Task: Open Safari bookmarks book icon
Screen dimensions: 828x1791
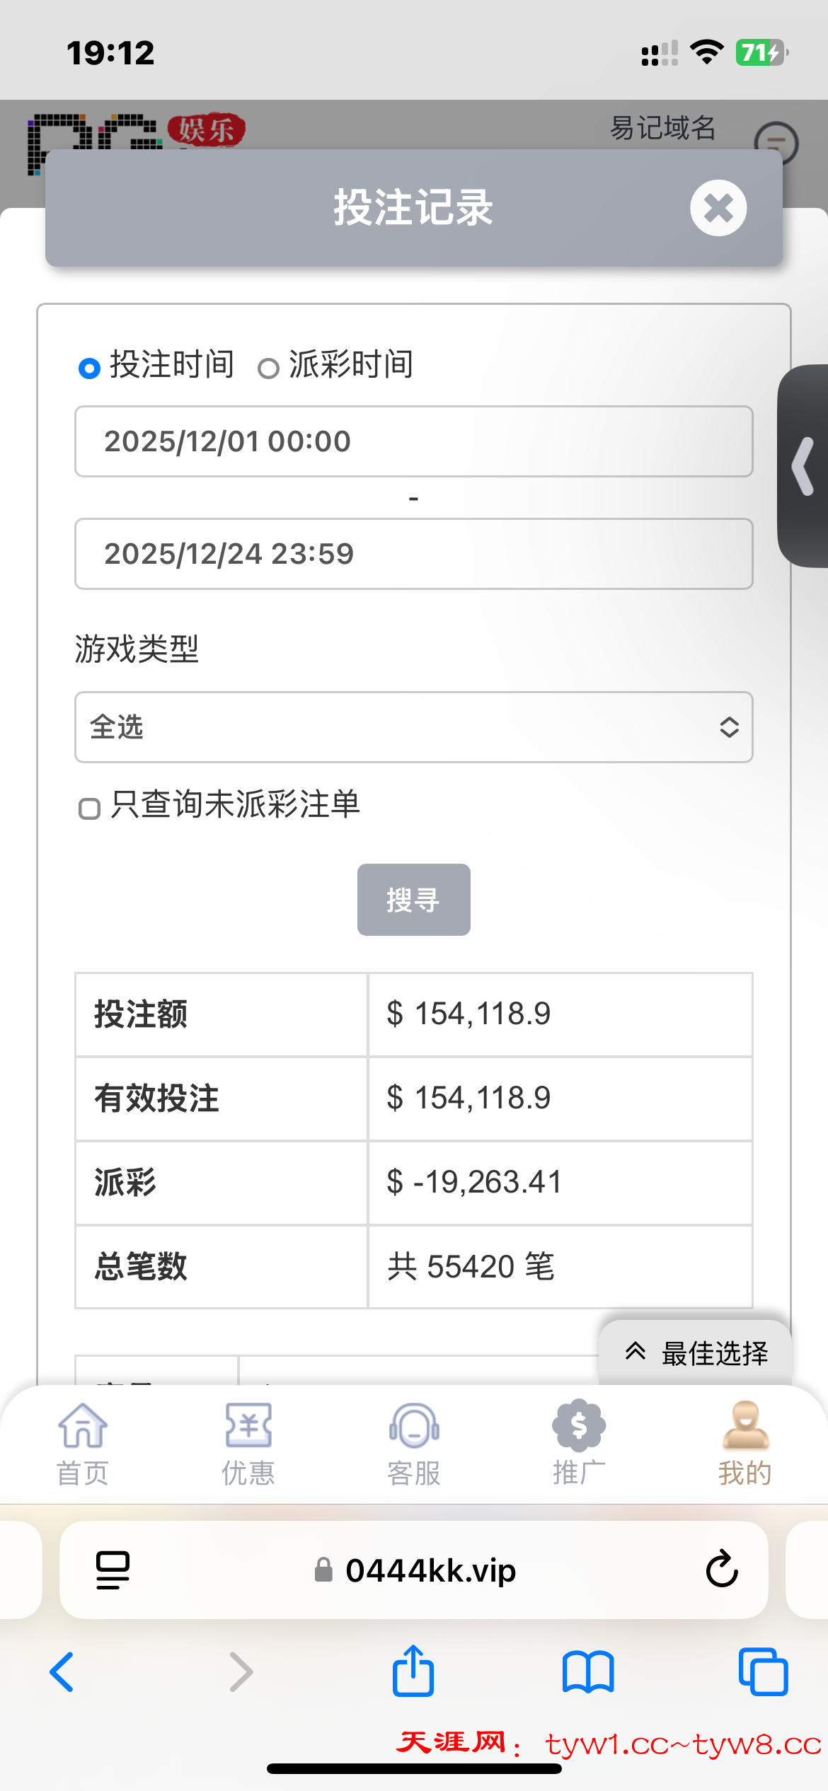Action: (x=588, y=1671)
